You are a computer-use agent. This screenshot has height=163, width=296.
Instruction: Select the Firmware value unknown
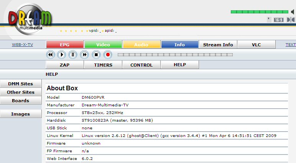click(91, 143)
